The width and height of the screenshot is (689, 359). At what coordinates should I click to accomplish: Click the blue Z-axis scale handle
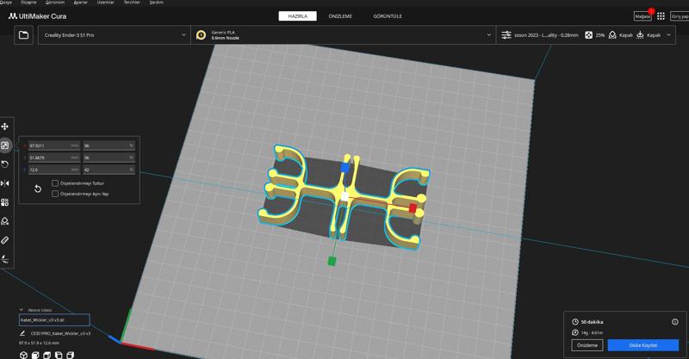(345, 167)
